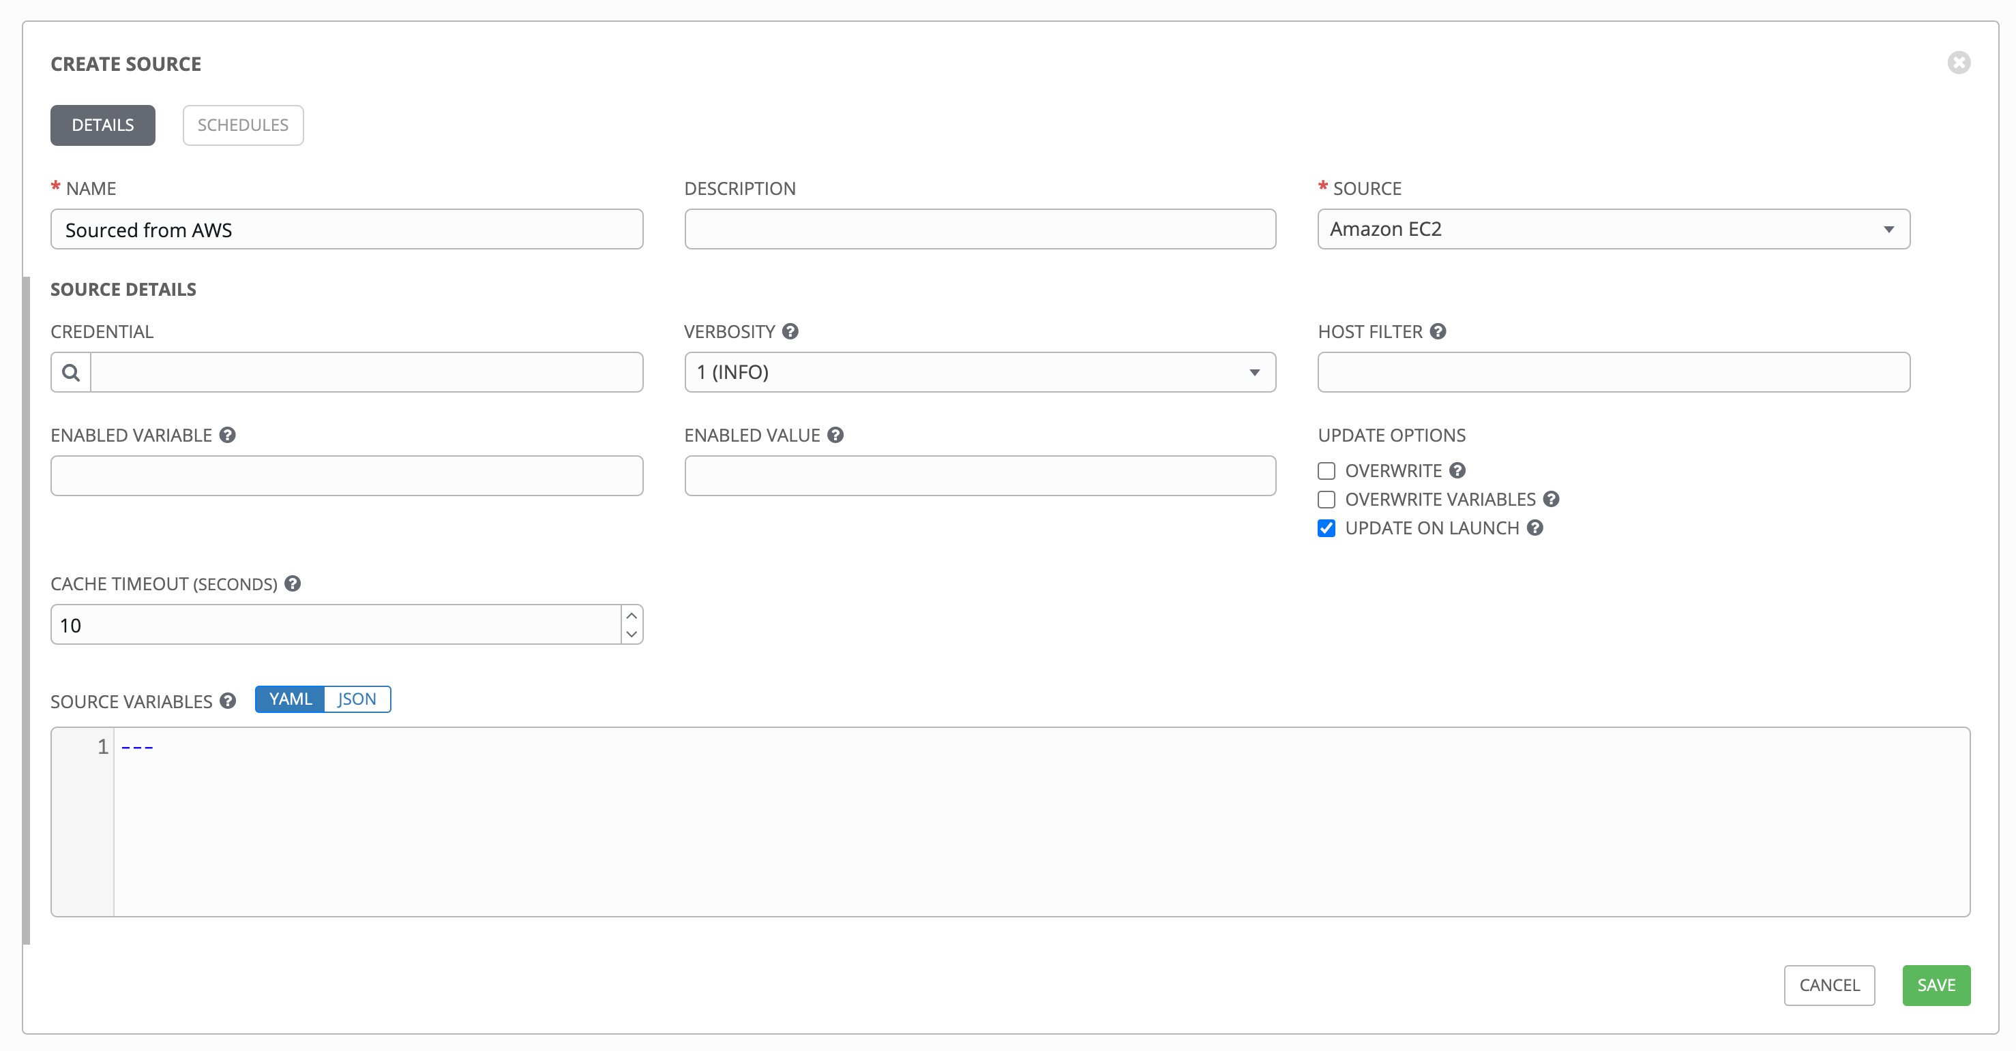2016x1051 pixels.
Task: Open the Verbosity dropdown showing 1 (INFO)
Action: pos(980,372)
